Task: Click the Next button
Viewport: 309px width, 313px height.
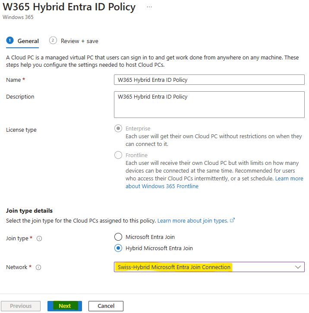Action: tap(65, 306)
